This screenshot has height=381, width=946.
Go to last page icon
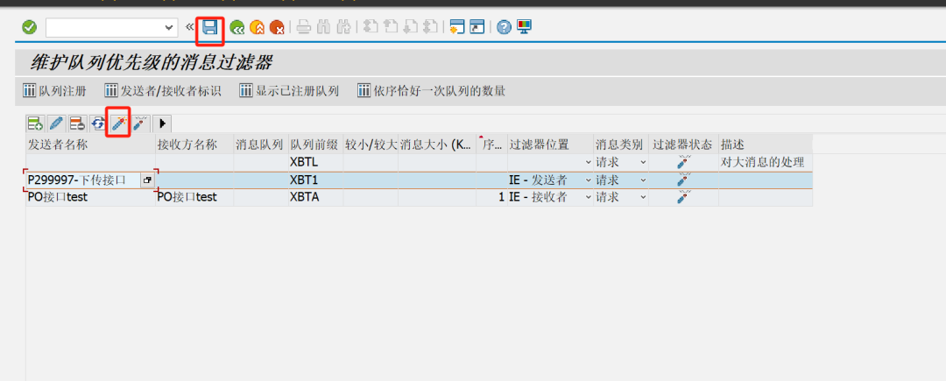[430, 27]
